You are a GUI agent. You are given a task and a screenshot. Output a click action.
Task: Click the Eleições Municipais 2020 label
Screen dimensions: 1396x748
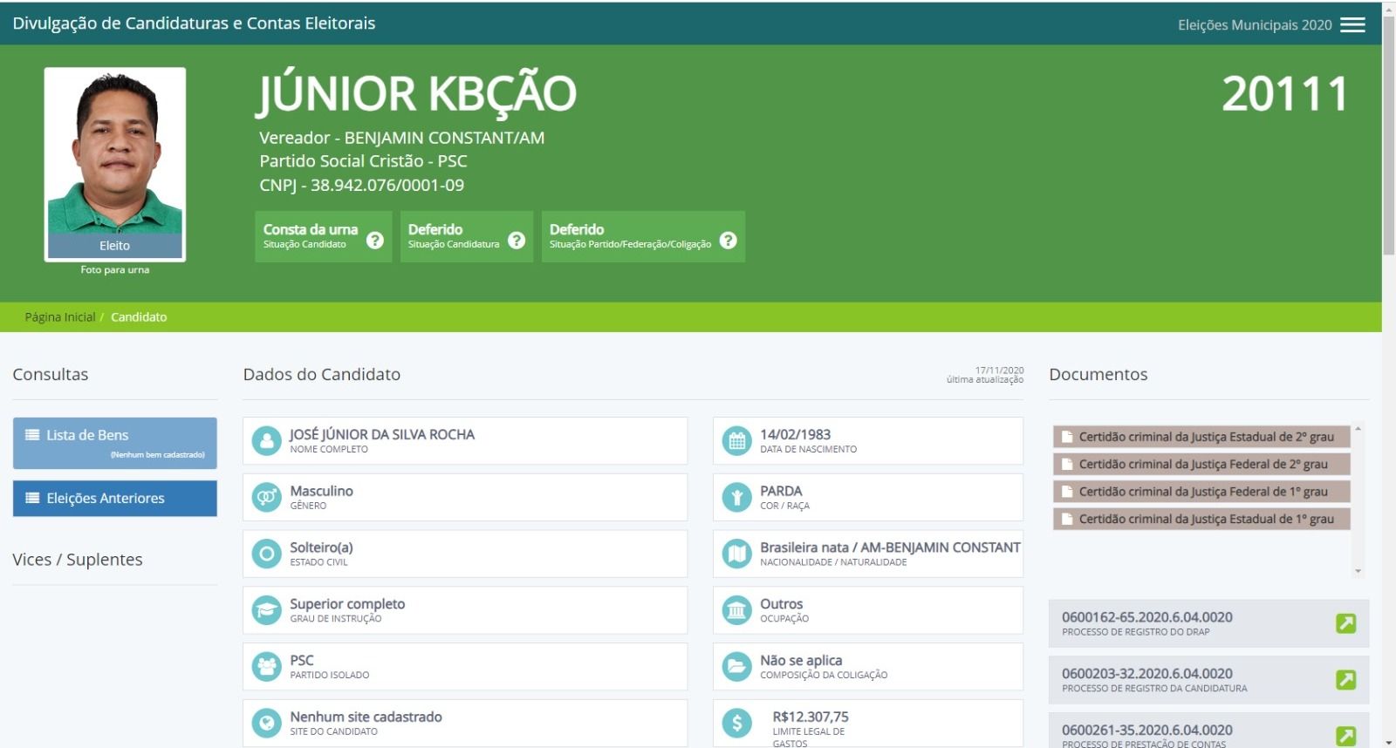pos(1255,25)
